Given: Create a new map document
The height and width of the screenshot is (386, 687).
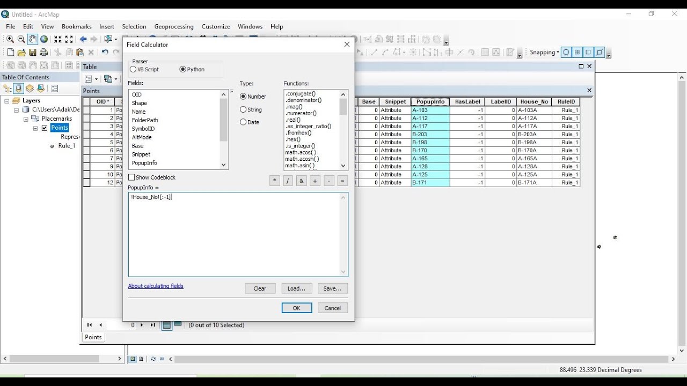Looking at the screenshot, I should pos(10,52).
